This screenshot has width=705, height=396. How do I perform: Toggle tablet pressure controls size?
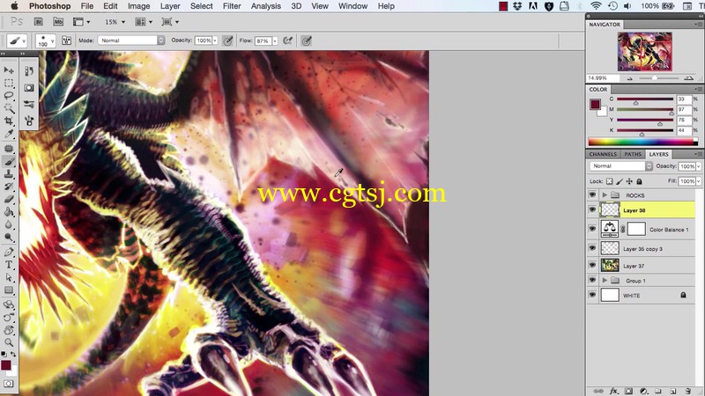point(307,40)
